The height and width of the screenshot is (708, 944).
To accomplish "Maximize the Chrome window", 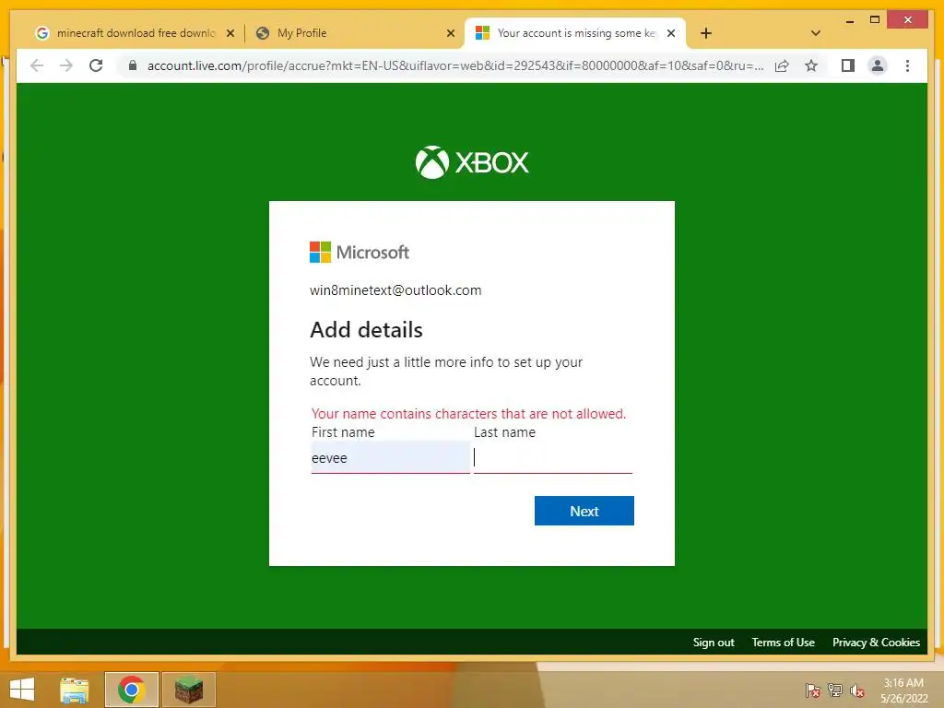I will click(875, 20).
